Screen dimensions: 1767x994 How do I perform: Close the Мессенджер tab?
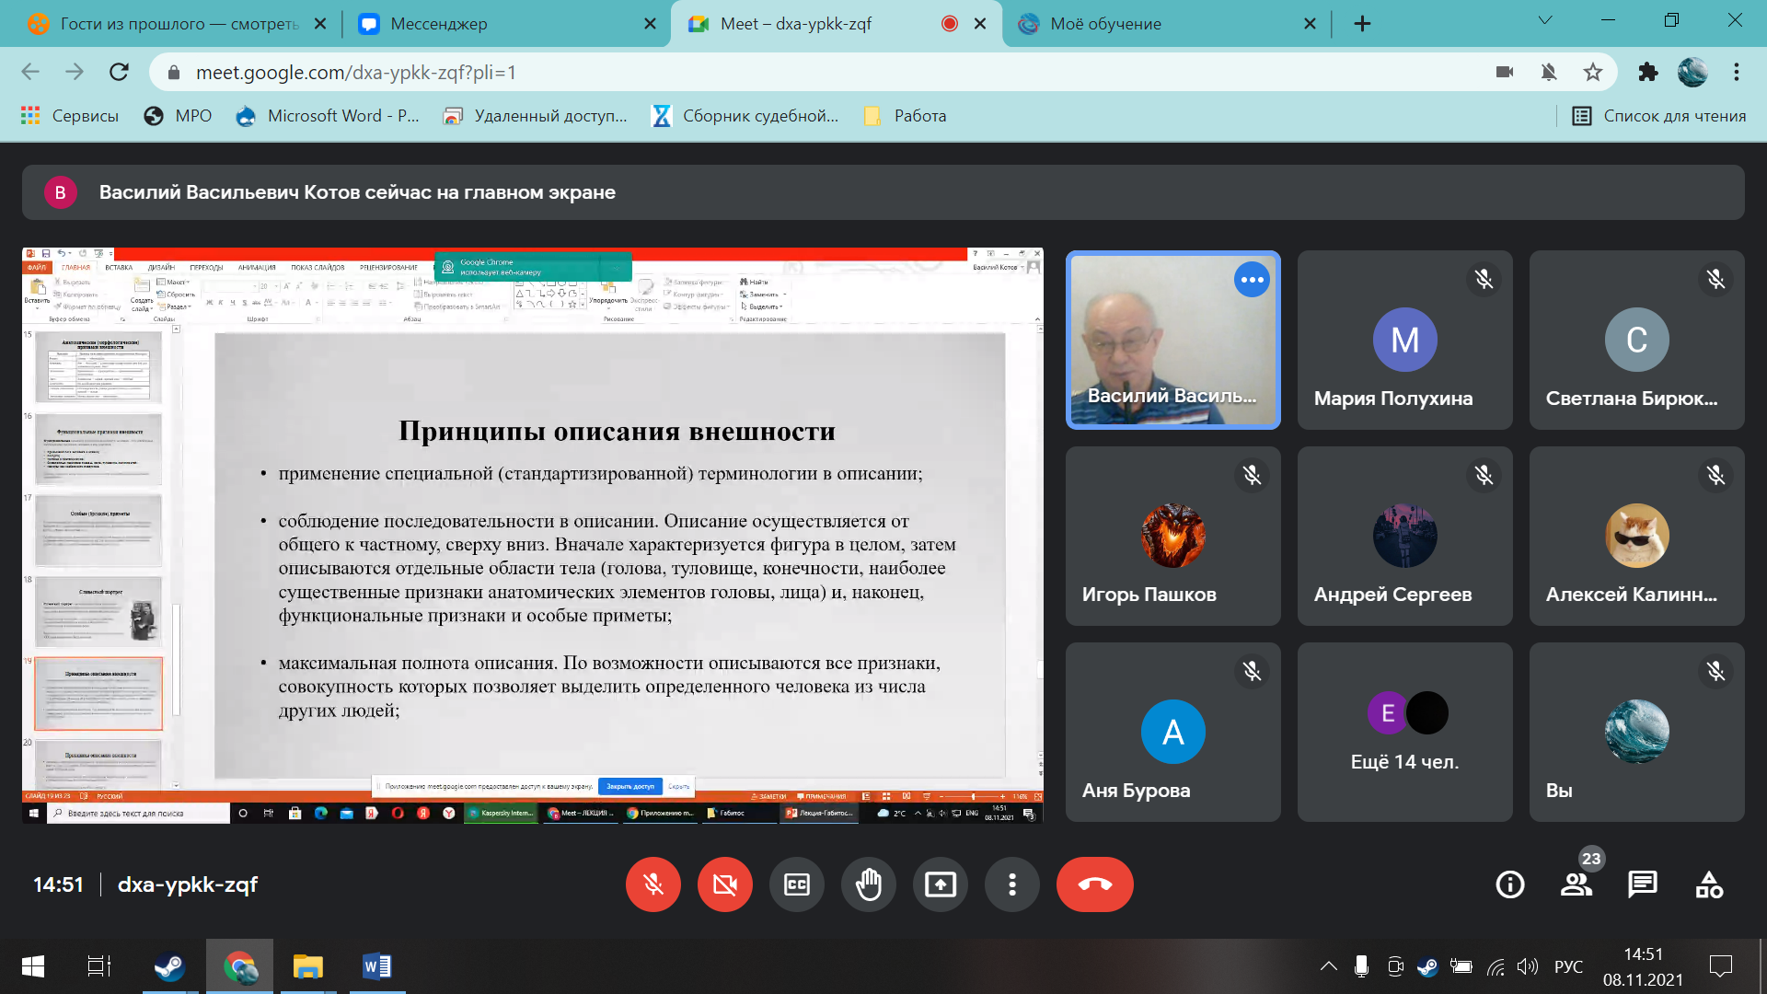coord(650,24)
